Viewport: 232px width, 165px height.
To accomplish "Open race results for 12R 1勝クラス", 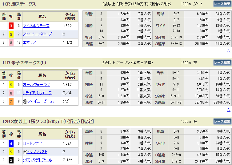I will point(222,122).
